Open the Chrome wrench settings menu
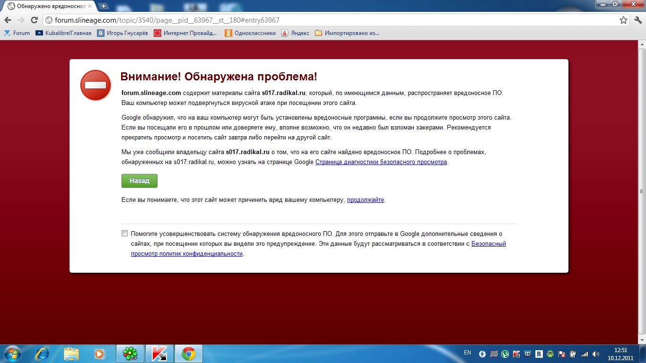 click(637, 20)
